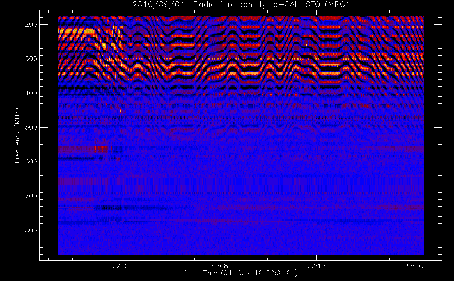
Task: Click the 200 frequency tick label
Action: 31,24
